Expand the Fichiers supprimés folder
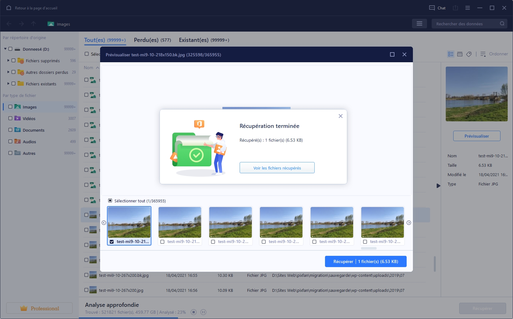Screen dimensions: 513x319 point(8,60)
